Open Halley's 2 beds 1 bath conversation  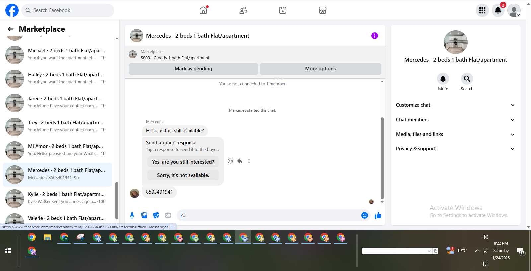(x=57, y=79)
